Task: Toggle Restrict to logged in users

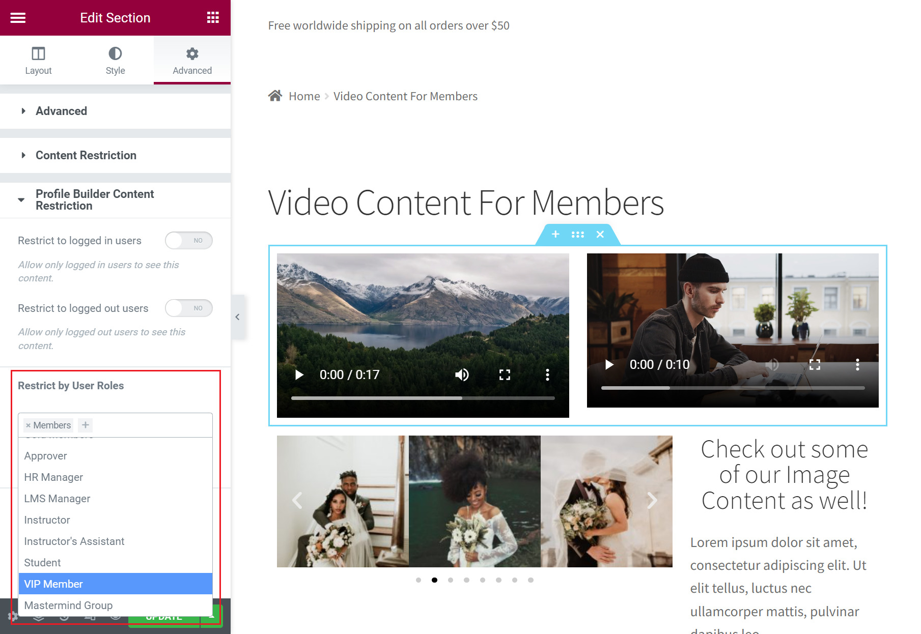Action: 188,241
